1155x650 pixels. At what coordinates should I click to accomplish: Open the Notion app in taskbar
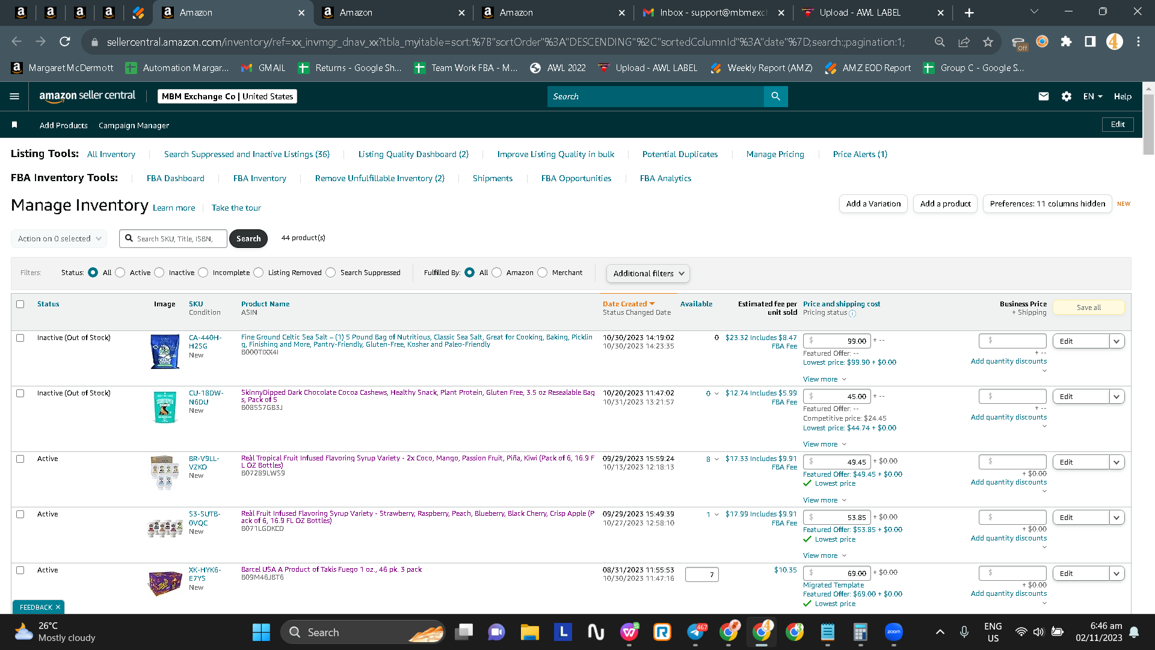click(596, 632)
